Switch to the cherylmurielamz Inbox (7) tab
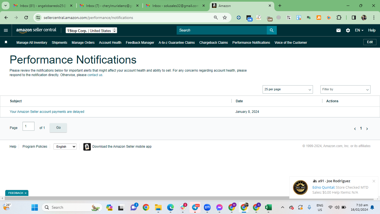 (109, 6)
